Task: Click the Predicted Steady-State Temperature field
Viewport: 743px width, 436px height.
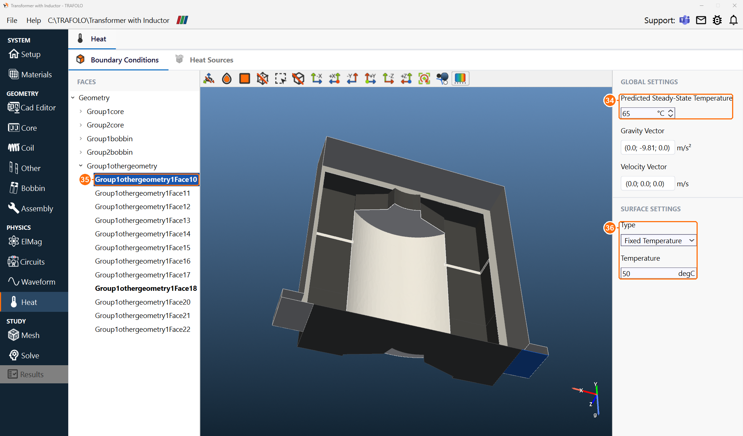Action: (648, 113)
